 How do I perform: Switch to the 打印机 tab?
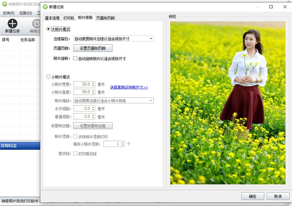click(x=69, y=18)
